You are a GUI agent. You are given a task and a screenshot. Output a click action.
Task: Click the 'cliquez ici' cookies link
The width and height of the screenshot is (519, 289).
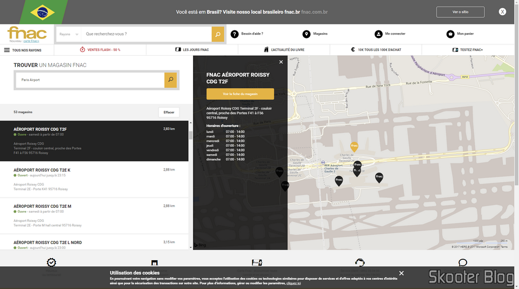coord(294,284)
